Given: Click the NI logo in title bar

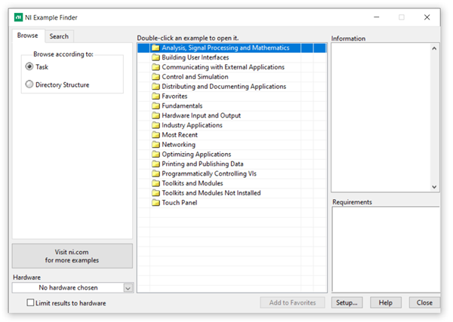Looking at the screenshot, I should (18, 17).
